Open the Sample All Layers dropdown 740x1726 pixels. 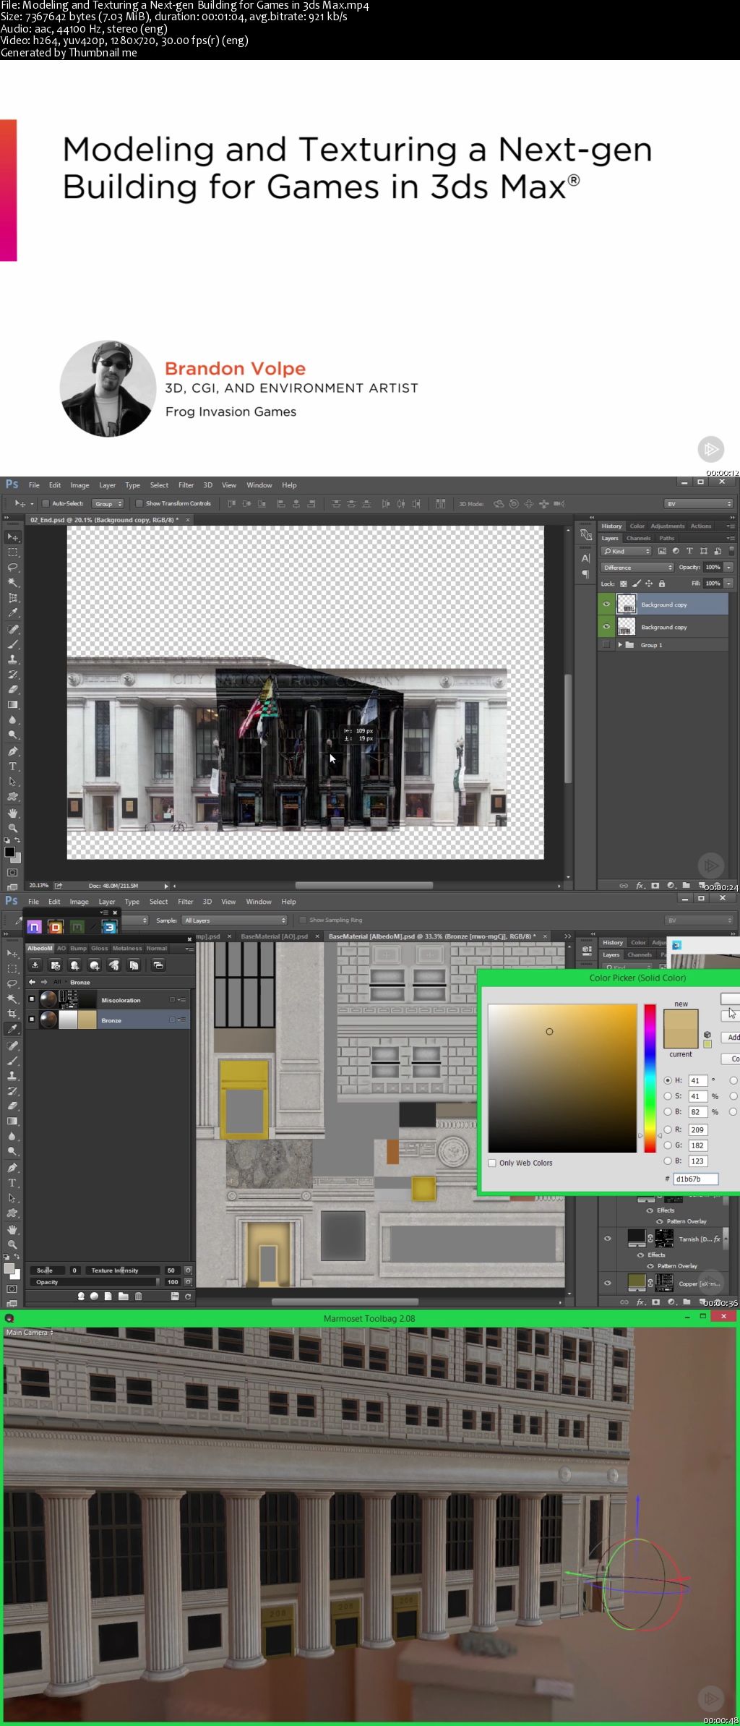(234, 920)
